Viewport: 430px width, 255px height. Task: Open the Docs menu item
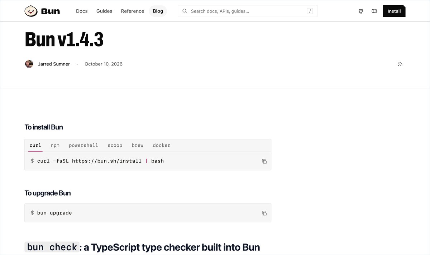pos(82,11)
